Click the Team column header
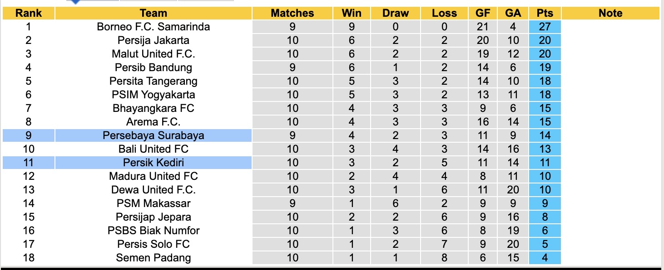Viewport: 664px width, 270px height. pyautogui.click(x=154, y=13)
